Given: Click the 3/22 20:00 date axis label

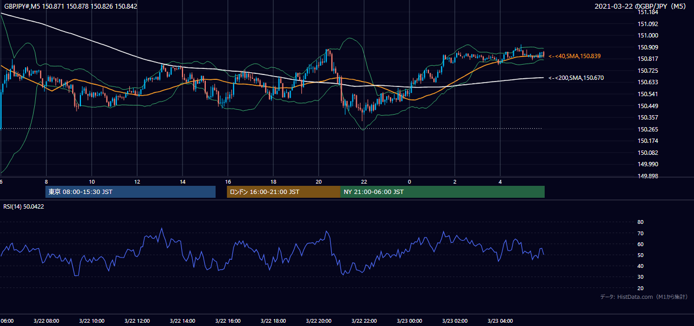Looking at the screenshot, I should coord(318,321).
